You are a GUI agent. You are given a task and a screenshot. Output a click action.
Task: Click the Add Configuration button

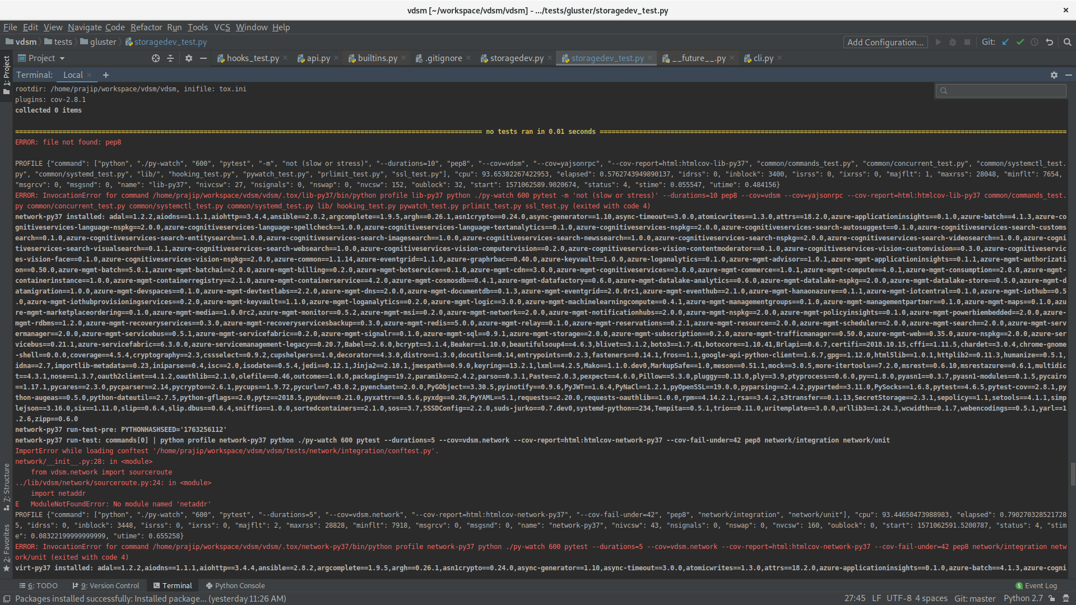click(885, 42)
